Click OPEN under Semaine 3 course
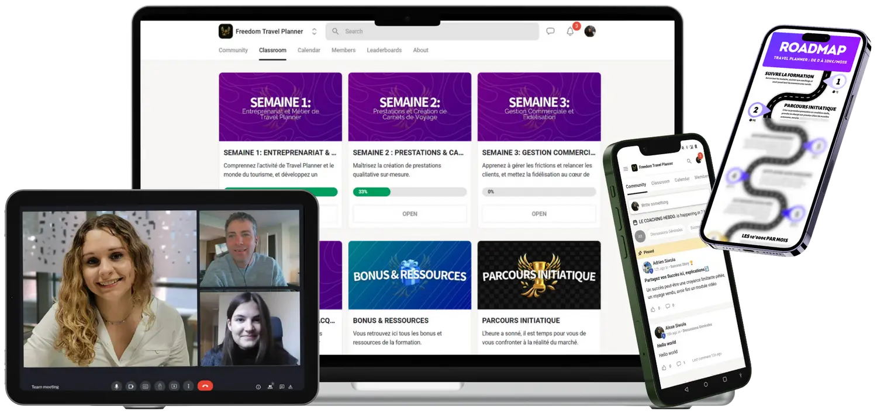The image size is (877, 414). point(539,214)
